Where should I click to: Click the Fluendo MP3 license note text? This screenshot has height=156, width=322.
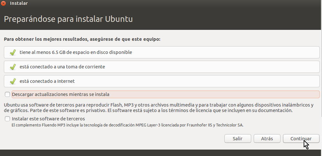[127, 125]
